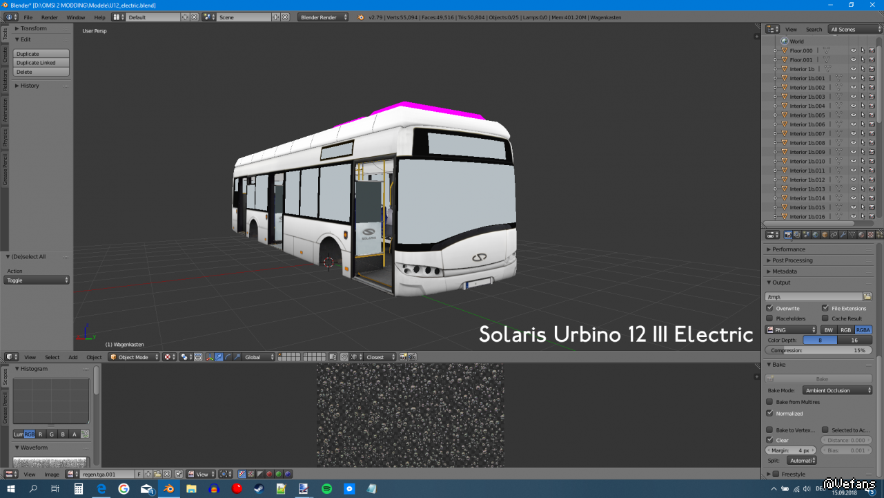Click the OpenGL render animation clapper icon
The height and width of the screenshot is (498, 884).
[x=413, y=357]
